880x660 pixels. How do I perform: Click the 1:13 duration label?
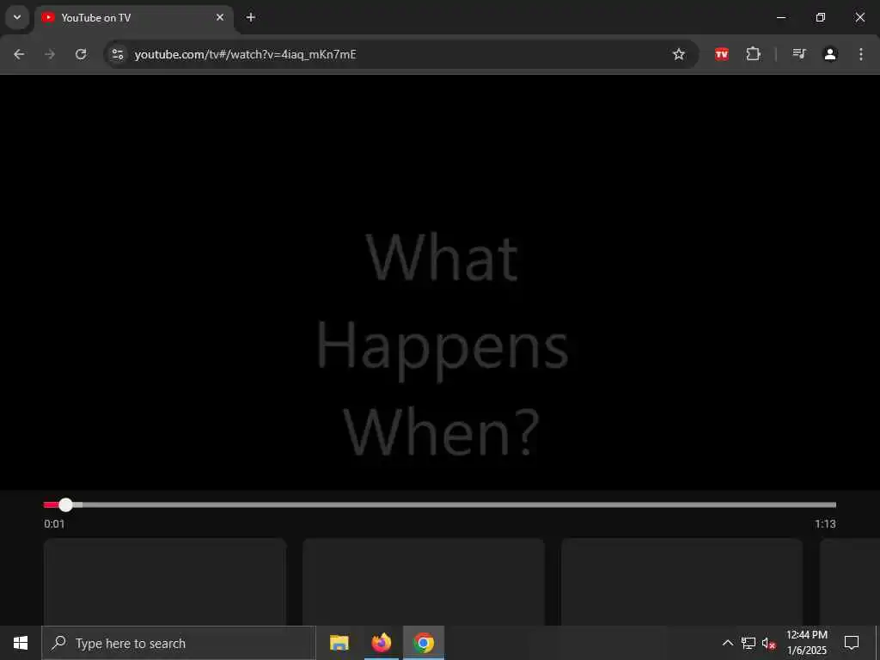tap(825, 524)
